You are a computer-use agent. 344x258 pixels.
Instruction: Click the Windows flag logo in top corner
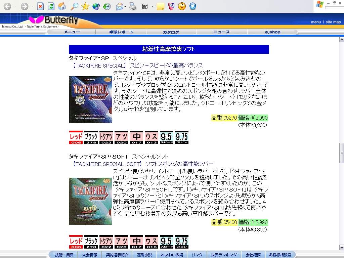pyautogui.click(x=320, y=4)
